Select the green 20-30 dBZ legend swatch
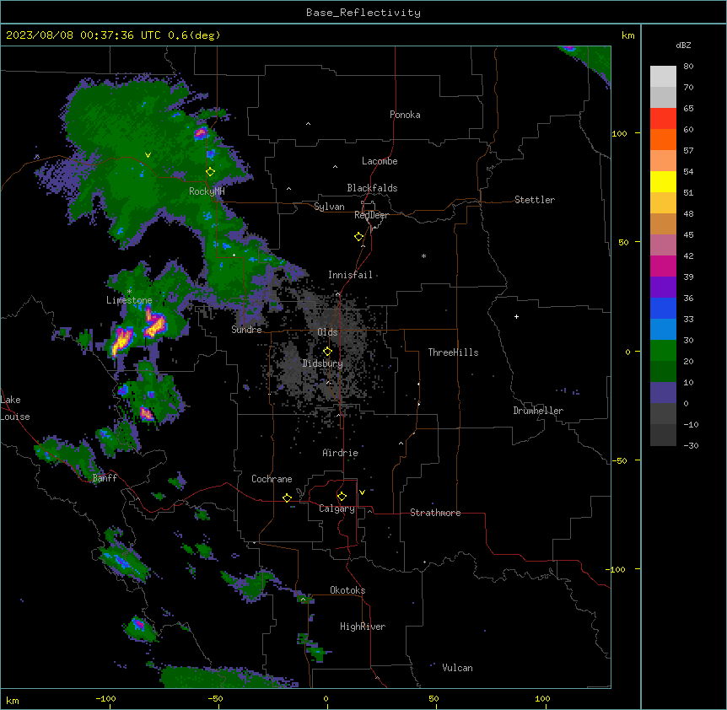 663,351
